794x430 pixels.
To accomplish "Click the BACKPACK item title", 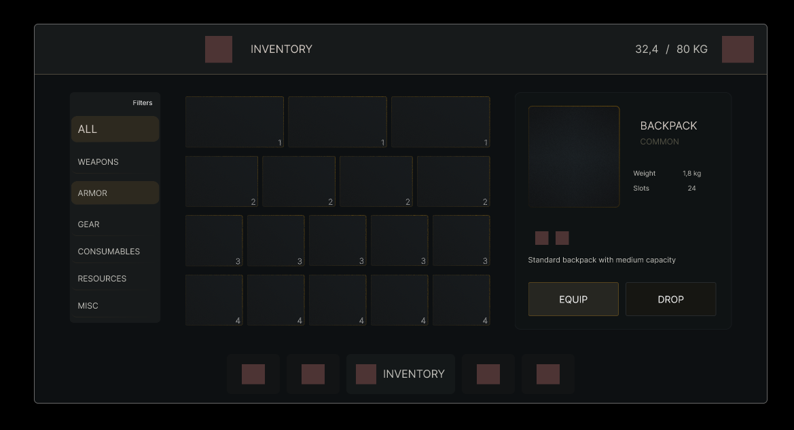I will [x=668, y=125].
